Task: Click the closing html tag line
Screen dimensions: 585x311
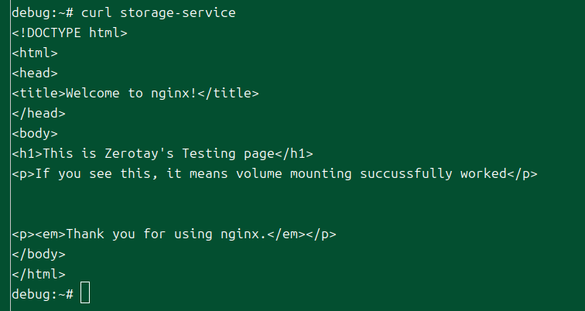Action: click(39, 274)
